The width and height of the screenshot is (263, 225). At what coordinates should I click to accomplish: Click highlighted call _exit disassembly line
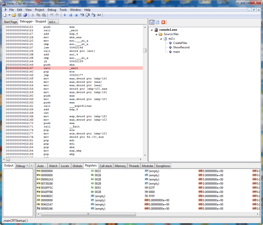[74, 68]
